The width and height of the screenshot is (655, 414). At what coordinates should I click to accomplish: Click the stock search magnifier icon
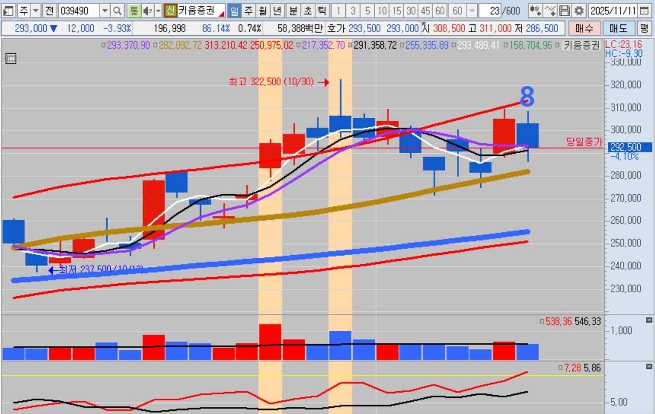pyautogui.click(x=117, y=10)
